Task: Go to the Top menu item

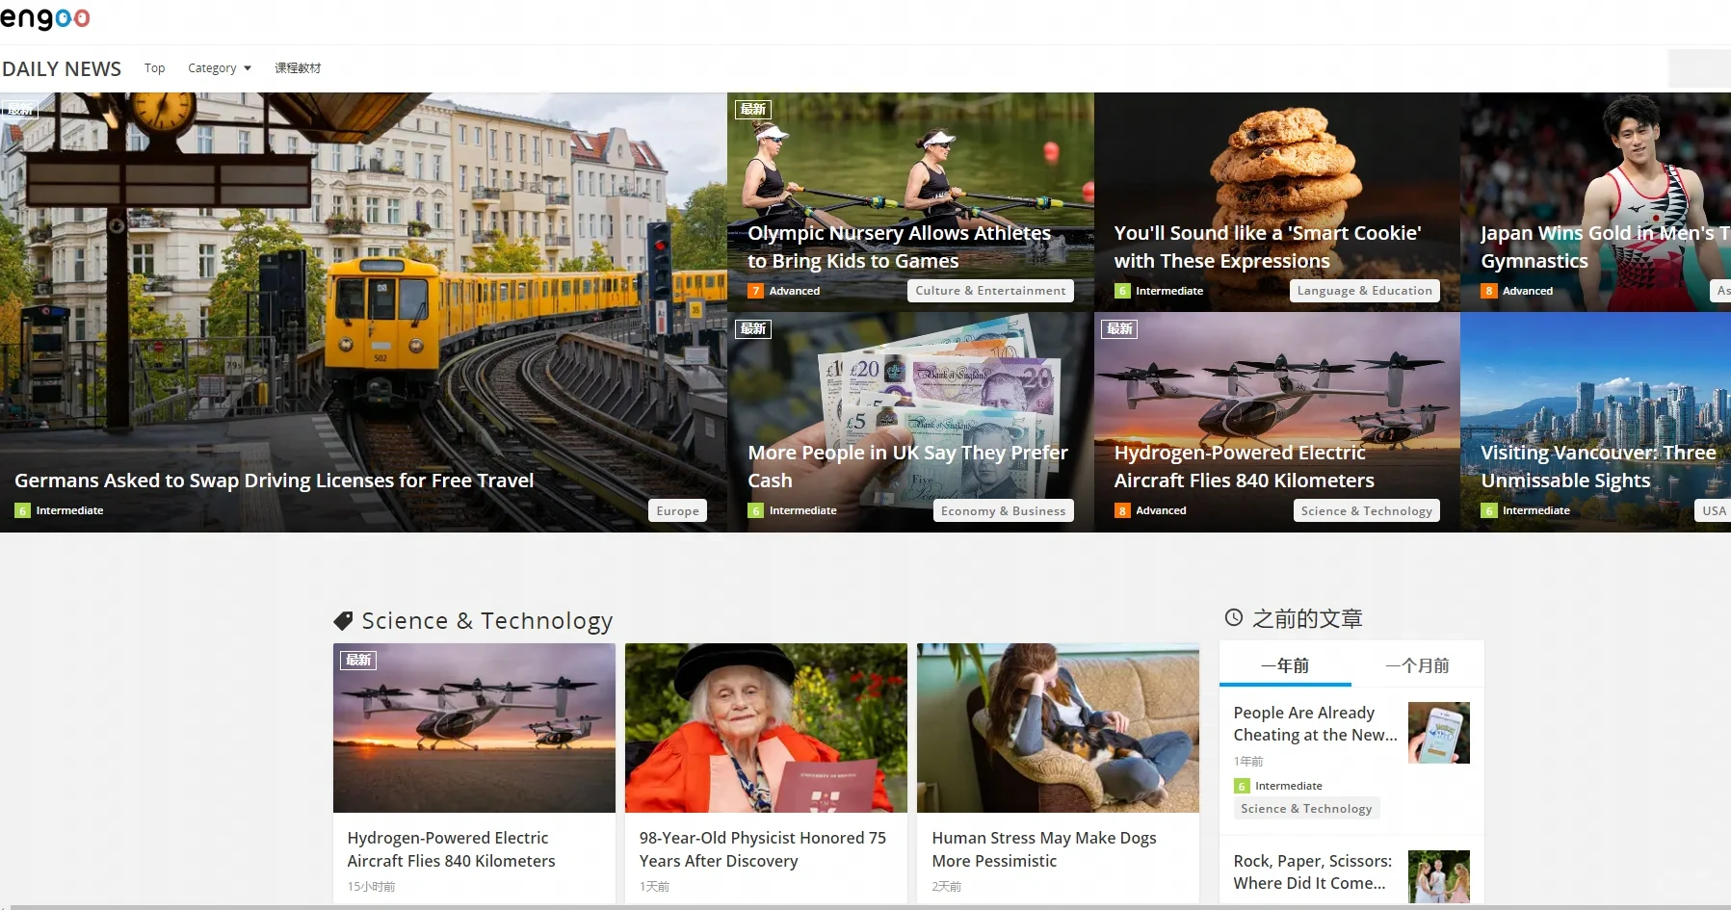Action: tap(155, 68)
